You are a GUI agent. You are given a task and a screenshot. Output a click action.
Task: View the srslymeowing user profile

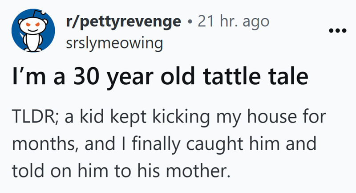(x=108, y=43)
